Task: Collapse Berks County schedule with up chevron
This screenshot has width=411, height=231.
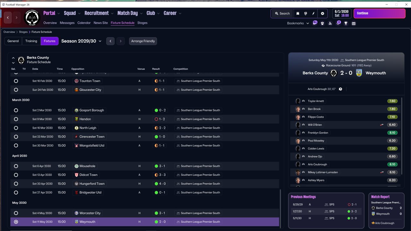Action: point(13,58)
